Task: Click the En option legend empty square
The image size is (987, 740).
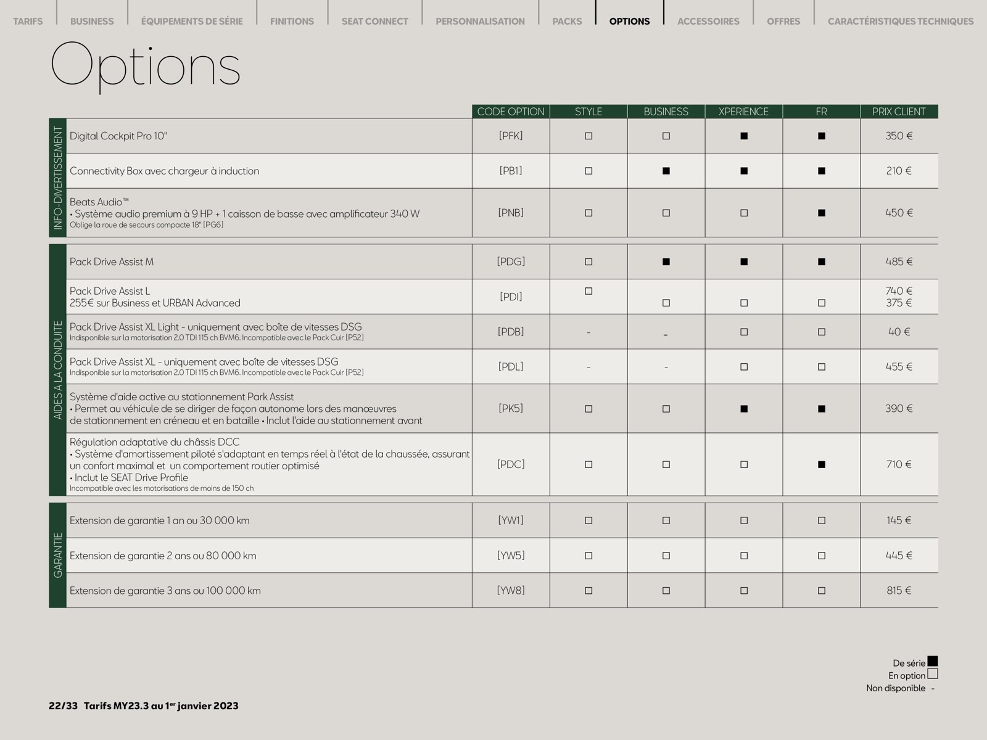Action: [x=933, y=674]
